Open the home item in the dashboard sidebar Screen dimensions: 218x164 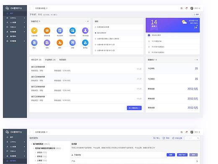(15, 13)
